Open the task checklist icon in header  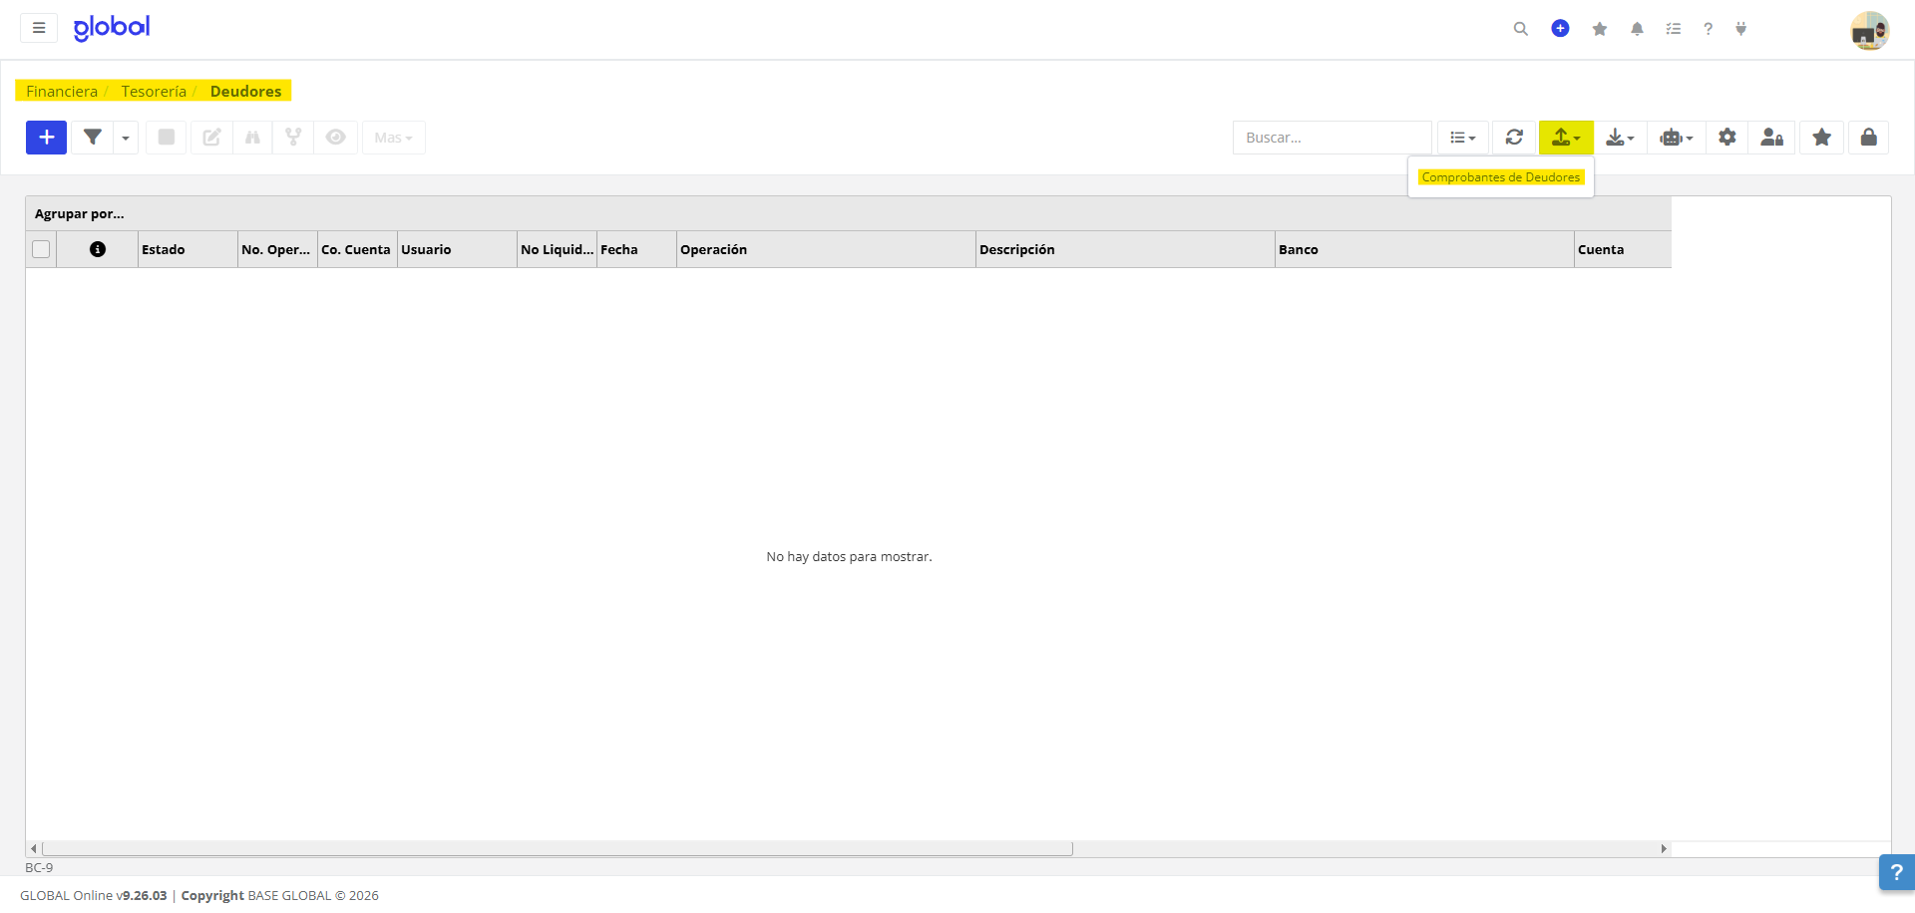point(1673,29)
